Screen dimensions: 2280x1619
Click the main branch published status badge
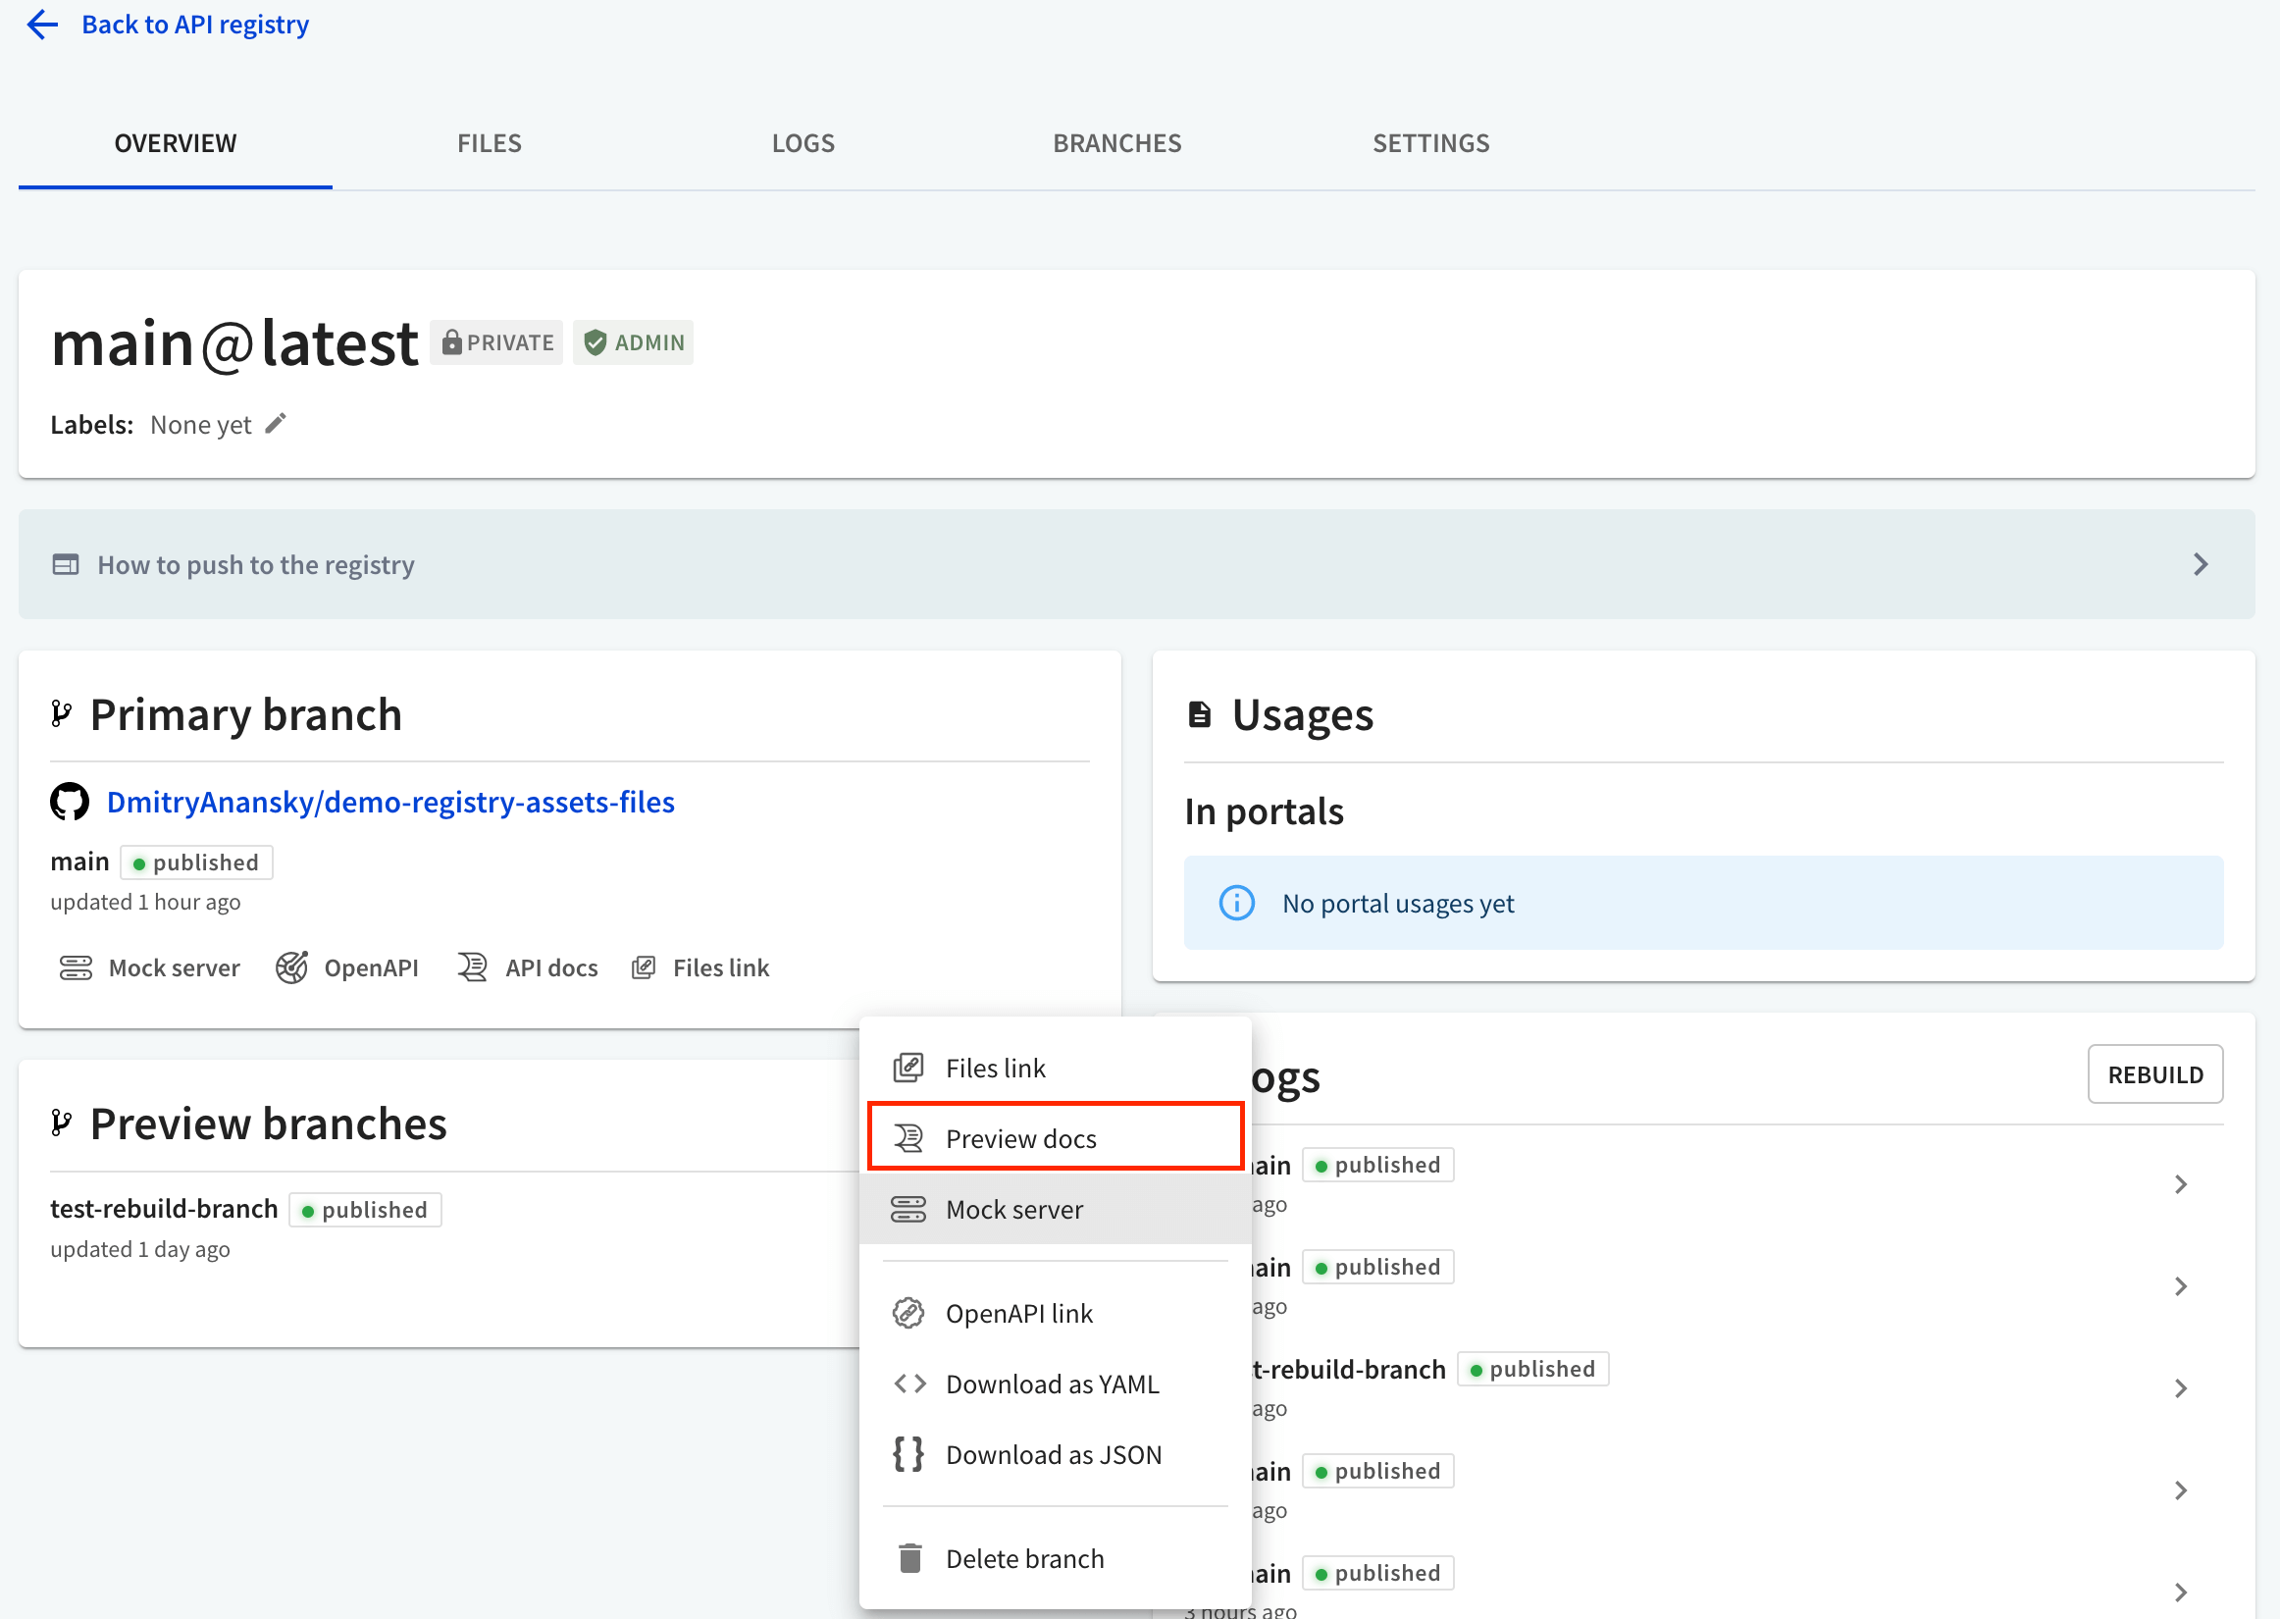click(x=196, y=862)
